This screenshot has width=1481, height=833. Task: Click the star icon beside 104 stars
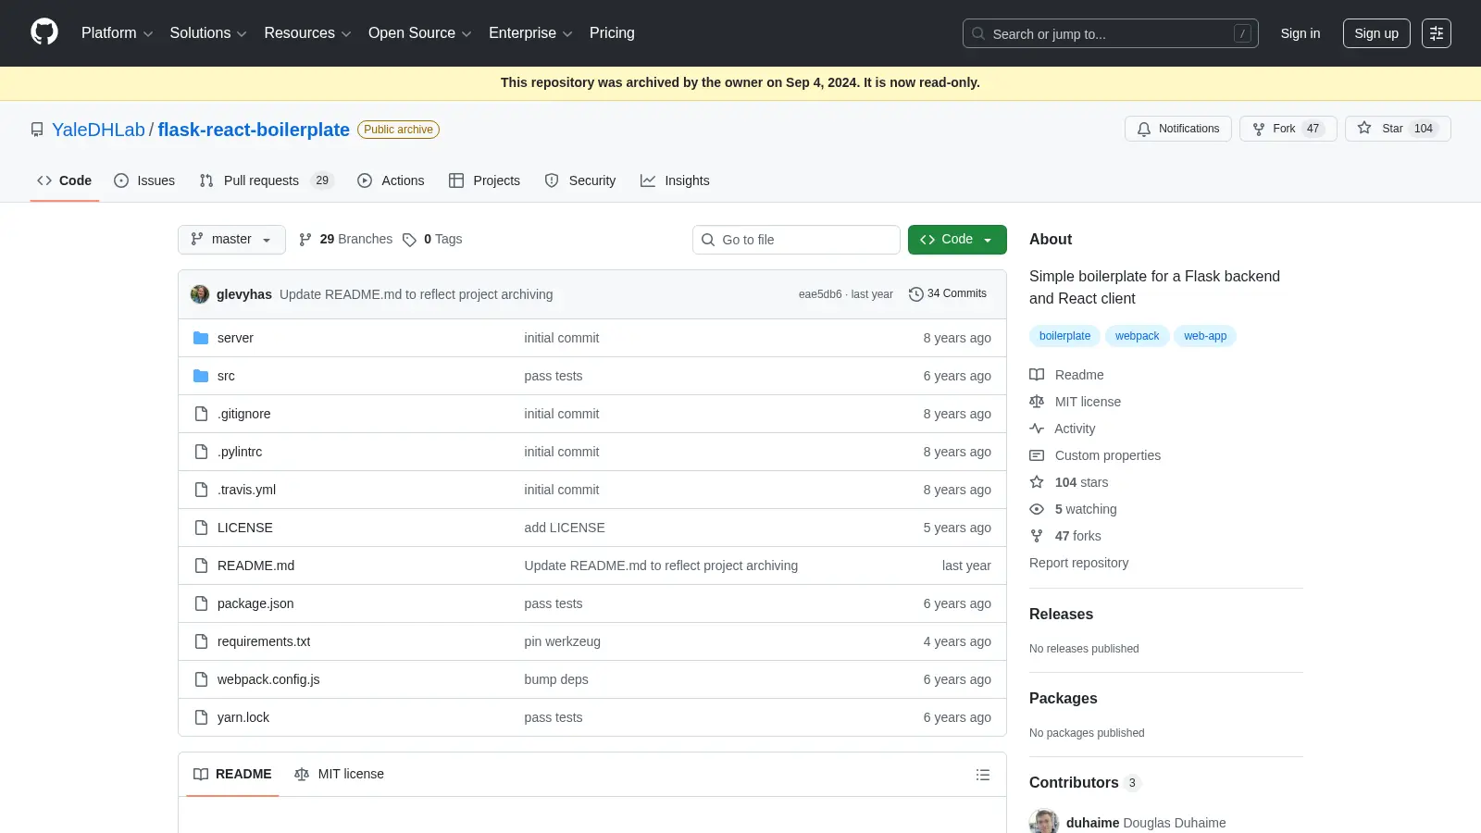(x=1037, y=482)
